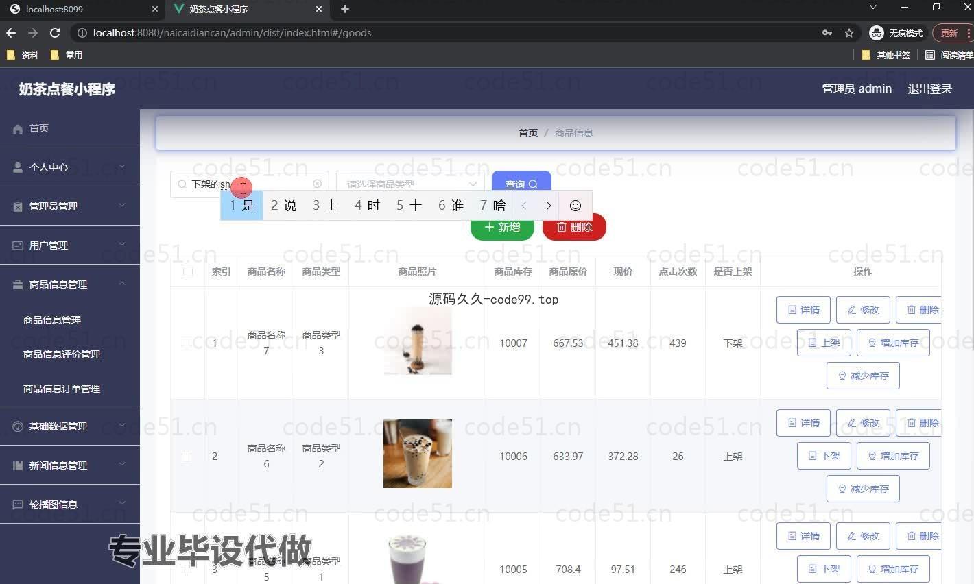Click 修改 for product row 2
This screenshot has height=584, width=974.
click(x=863, y=423)
